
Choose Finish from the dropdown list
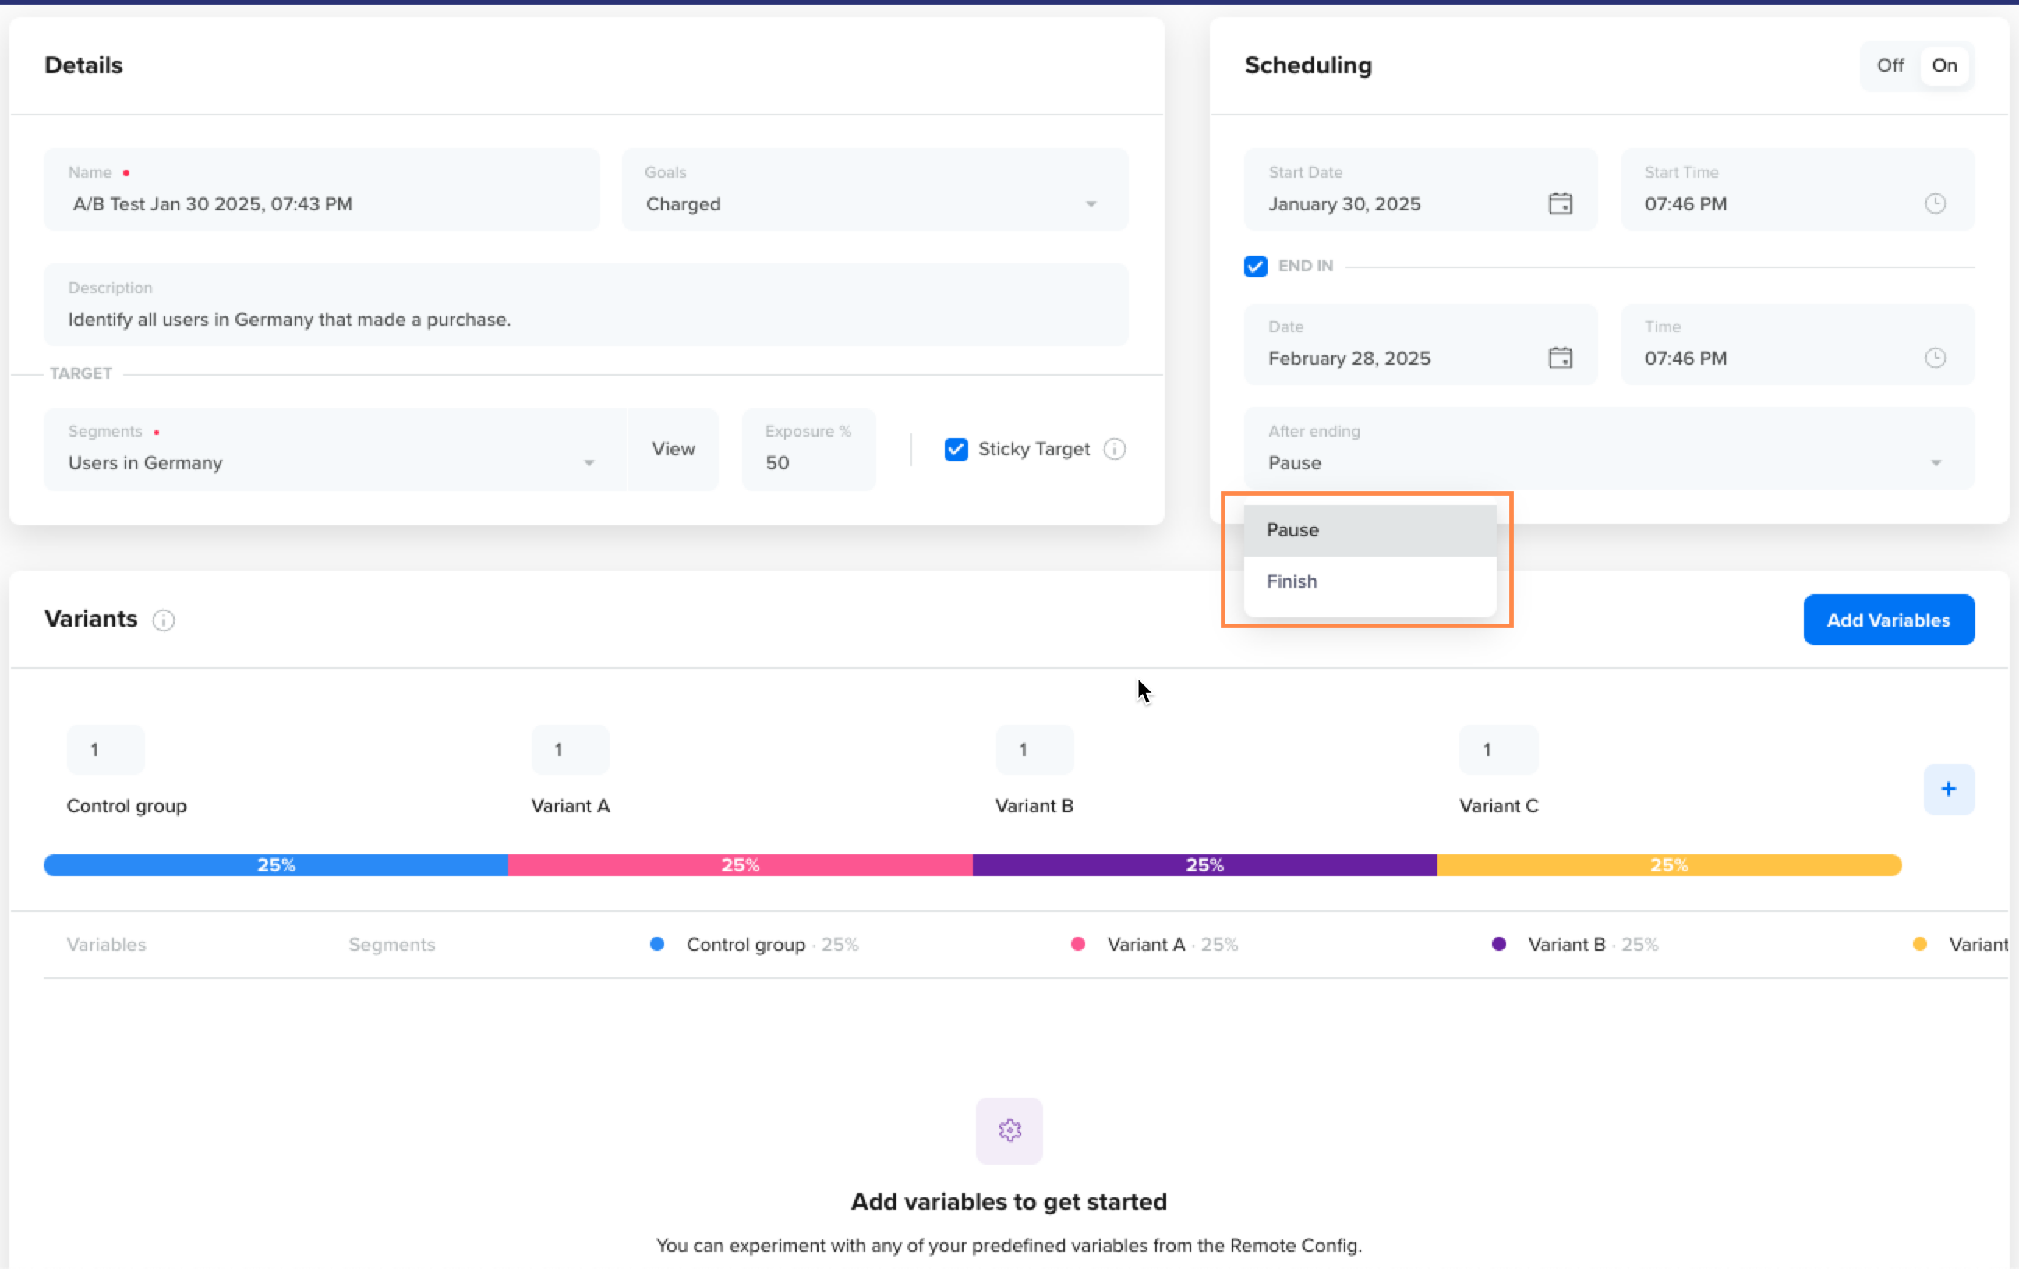1370,581
